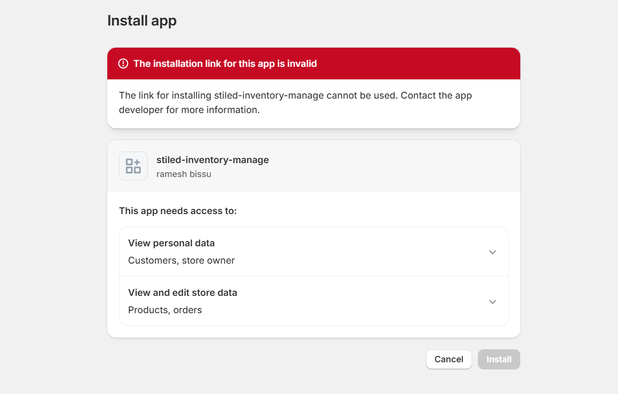Click the sentence saying link cannot be used

pos(258,95)
